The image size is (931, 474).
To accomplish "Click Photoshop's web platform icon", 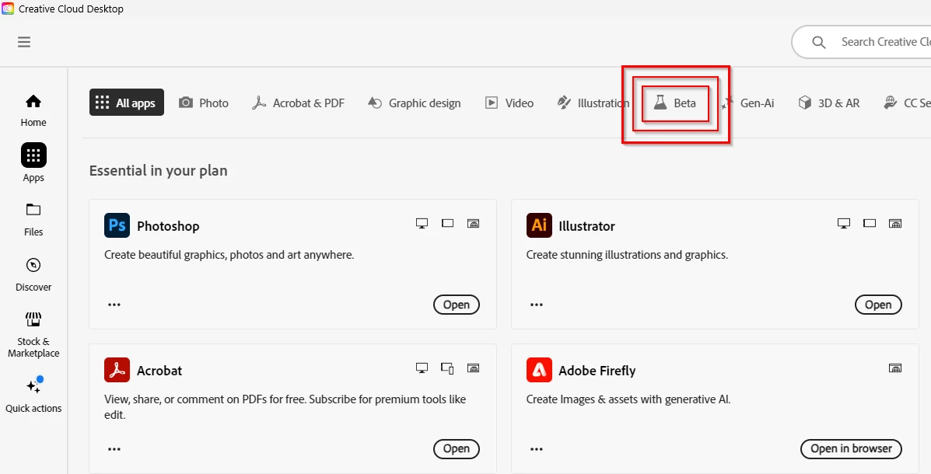I will tap(473, 224).
